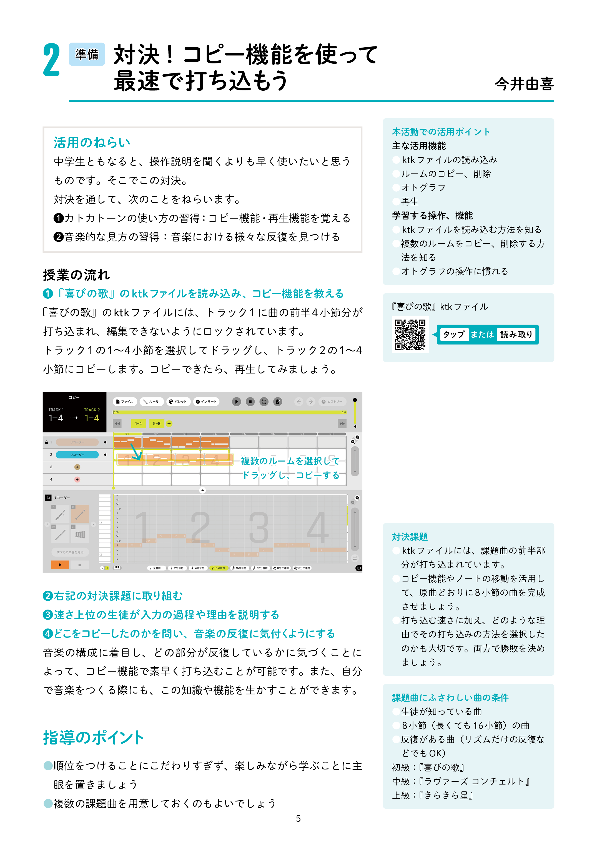Select the 2分音符 note length

(177, 568)
